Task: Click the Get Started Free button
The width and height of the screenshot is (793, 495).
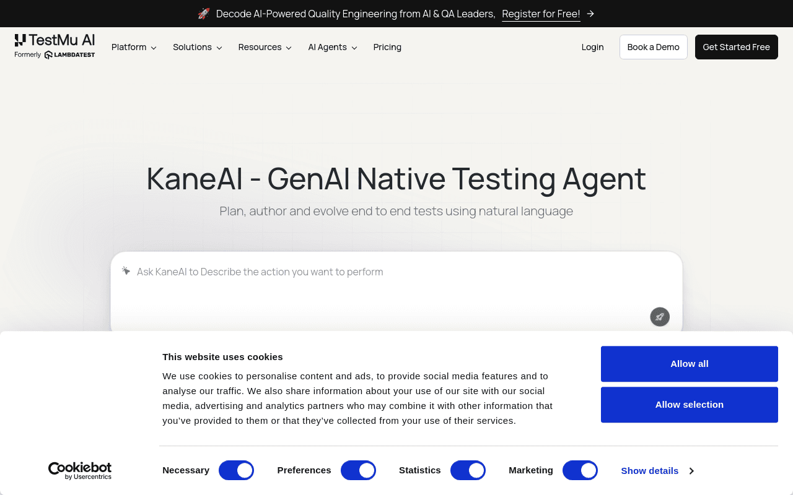Action: click(737, 47)
